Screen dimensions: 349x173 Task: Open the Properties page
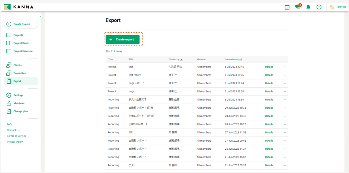tap(19, 73)
